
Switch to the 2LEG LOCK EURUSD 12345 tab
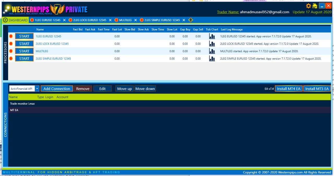(90, 20)
